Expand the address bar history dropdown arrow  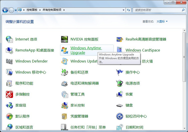click(x=124, y=10)
